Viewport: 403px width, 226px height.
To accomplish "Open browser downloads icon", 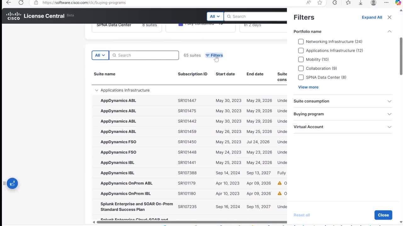I will point(360,3).
